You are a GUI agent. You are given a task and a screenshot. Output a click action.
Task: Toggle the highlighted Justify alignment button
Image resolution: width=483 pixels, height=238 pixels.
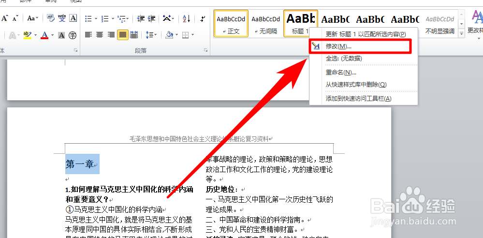point(123,35)
